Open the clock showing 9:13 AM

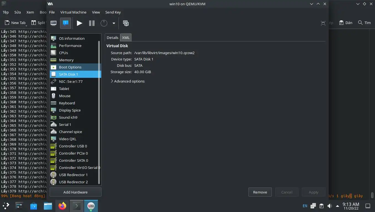(x=351, y=206)
